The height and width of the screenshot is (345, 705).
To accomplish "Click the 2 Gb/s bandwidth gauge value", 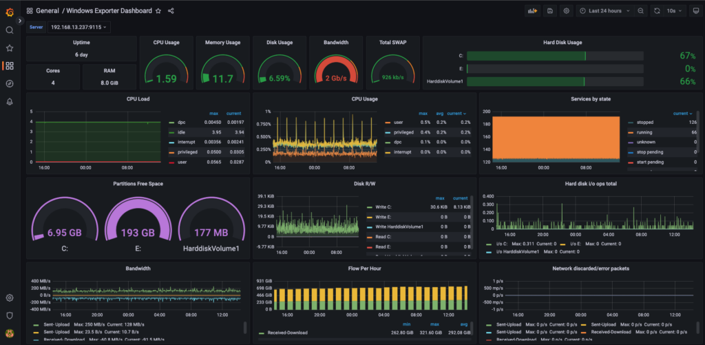I will pos(336,79).
